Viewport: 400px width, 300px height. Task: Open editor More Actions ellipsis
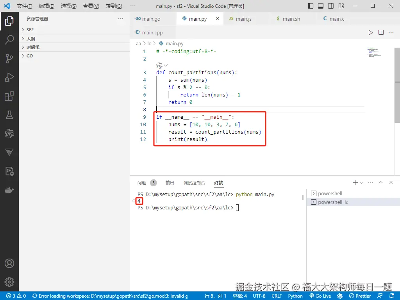(391, 32)
